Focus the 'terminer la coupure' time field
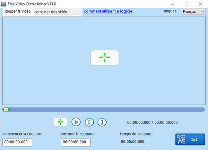 tap(76, 142)
